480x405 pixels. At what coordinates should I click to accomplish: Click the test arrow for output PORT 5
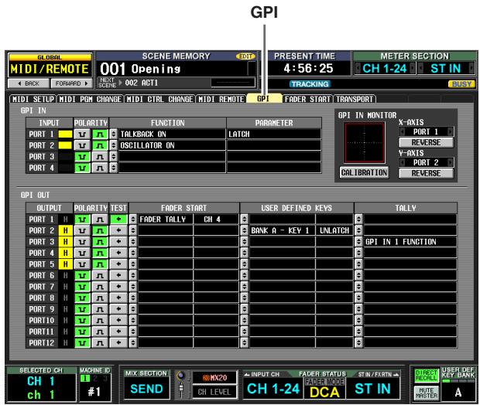point(118,264)
